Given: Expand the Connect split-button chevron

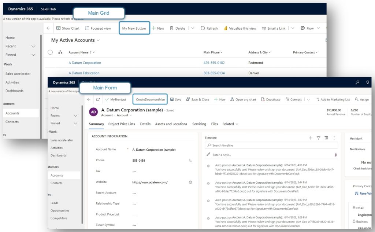Looking at the screenshot, I should 308,99.
